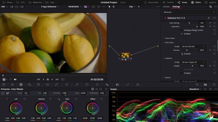Toggle bypass color grades icon in viewer
Viewport: 218px width, 122px height.
[x=93, y=7]
